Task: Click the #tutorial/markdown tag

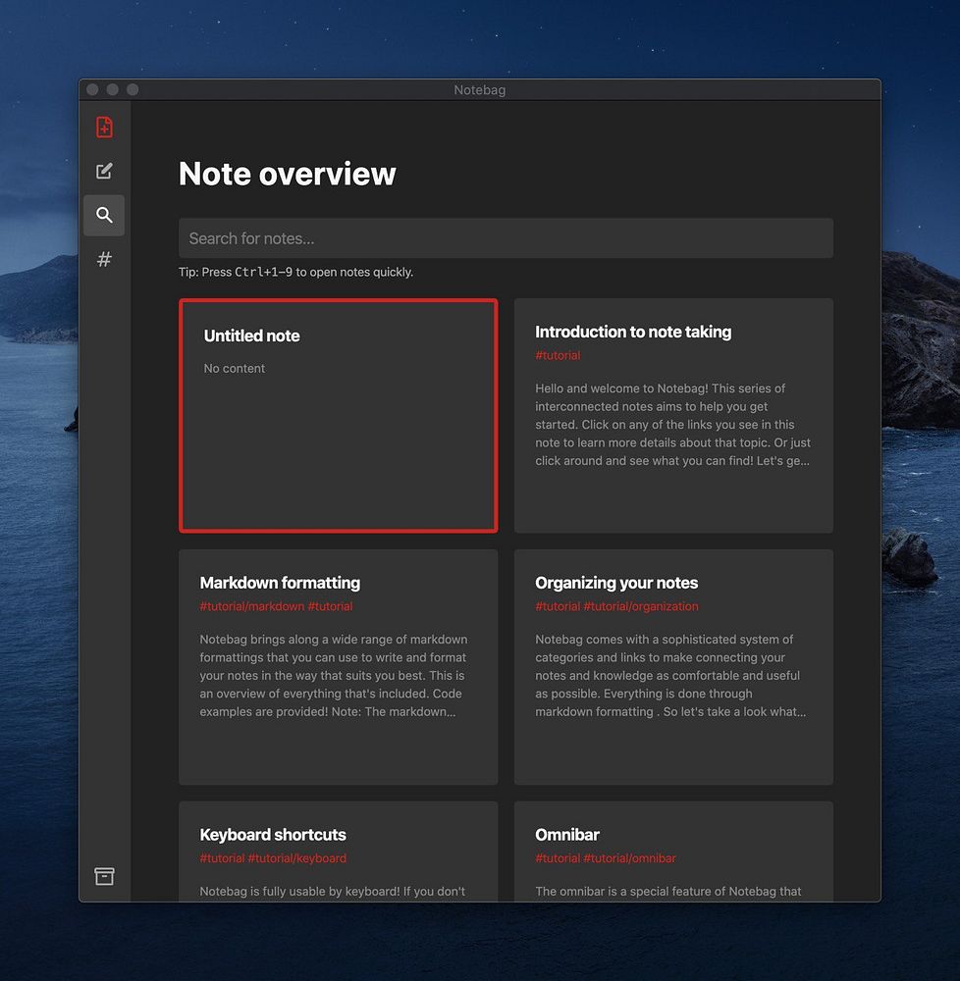Action: (x=251, y=606)
